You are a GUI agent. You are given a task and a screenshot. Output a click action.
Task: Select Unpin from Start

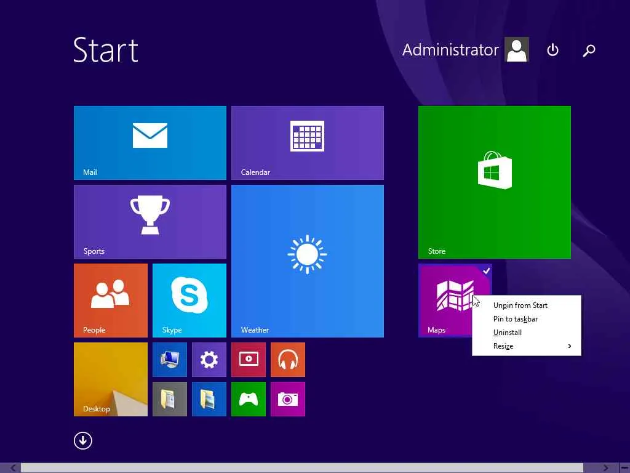(527, 305)
